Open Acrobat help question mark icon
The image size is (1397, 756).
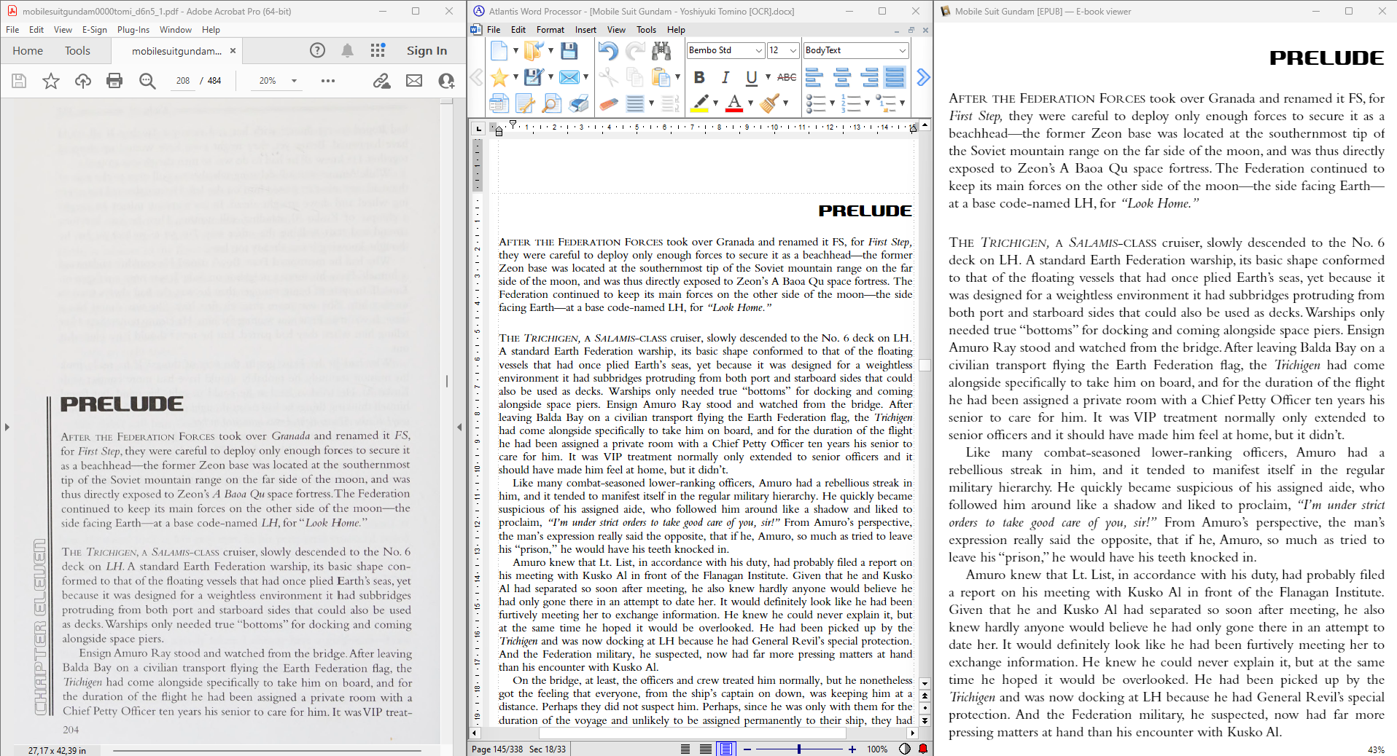(317, 50)
